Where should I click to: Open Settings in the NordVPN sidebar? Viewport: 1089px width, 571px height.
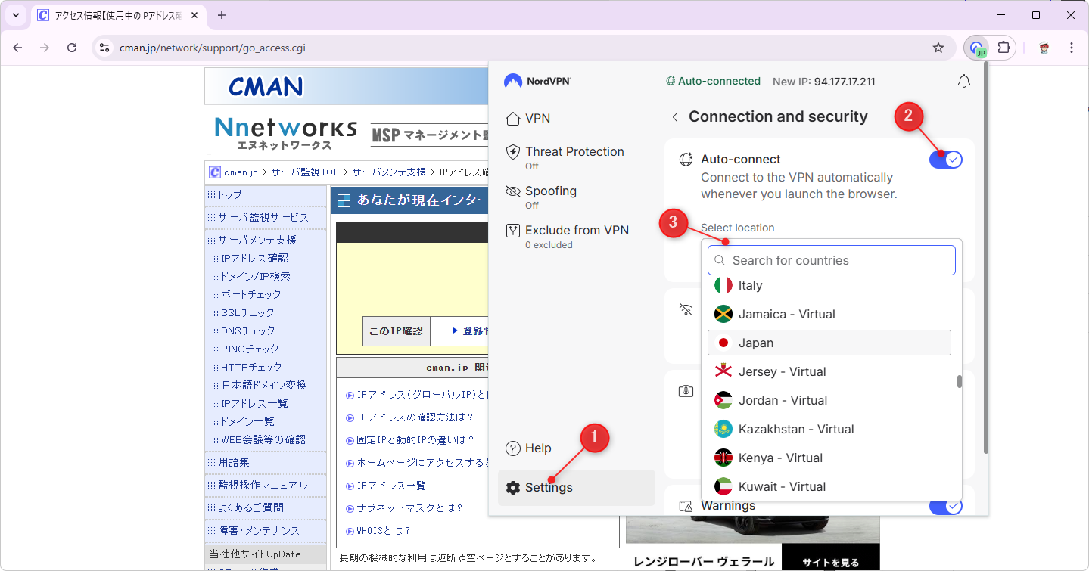point(549,488)
